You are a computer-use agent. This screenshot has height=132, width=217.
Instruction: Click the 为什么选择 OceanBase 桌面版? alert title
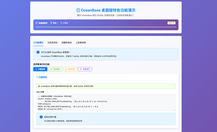(55, 52)
